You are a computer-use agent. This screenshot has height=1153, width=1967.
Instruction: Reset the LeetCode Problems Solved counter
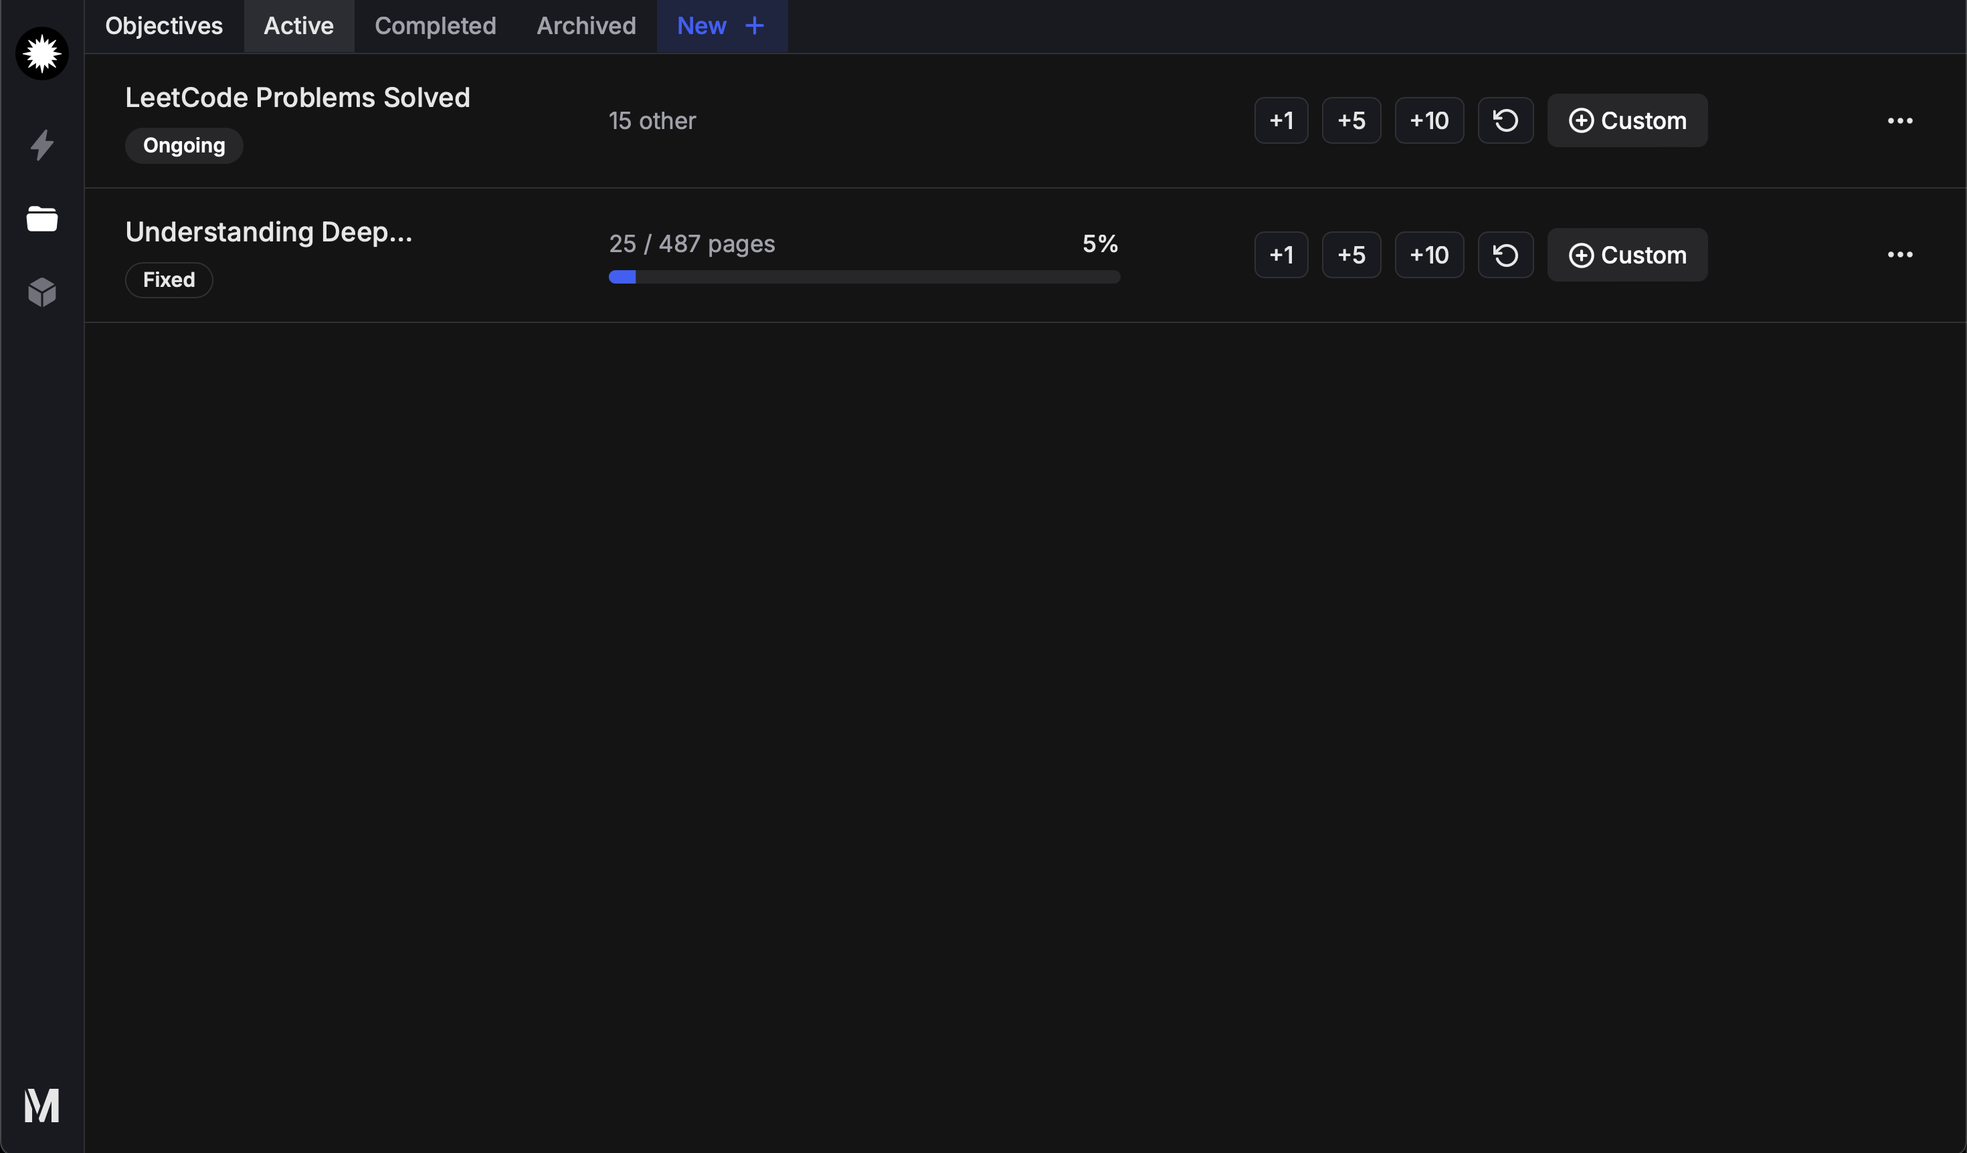pyautogui.click(x=1505, y=120)
